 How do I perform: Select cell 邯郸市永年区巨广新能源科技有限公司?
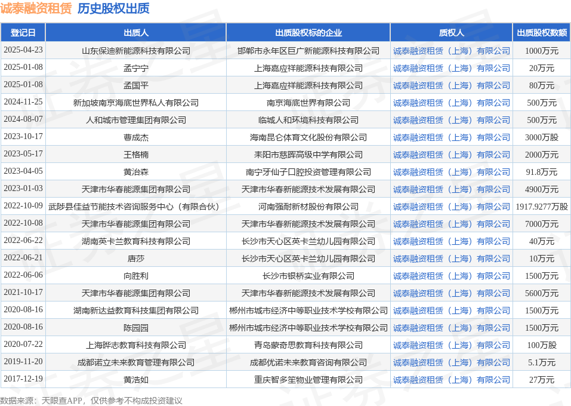308,51
